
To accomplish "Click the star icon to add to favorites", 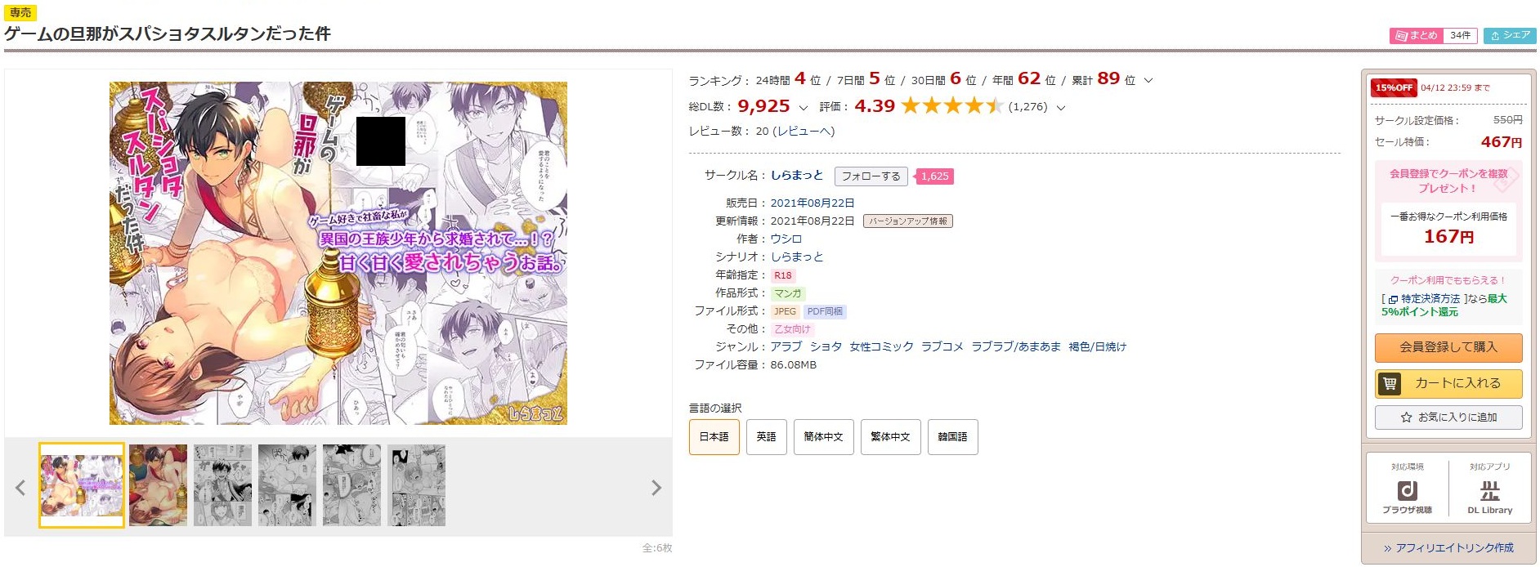I will (x=1406, y=417).
